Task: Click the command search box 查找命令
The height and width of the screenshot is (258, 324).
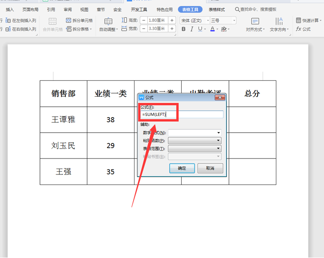Action: click(x=256, y=10)
